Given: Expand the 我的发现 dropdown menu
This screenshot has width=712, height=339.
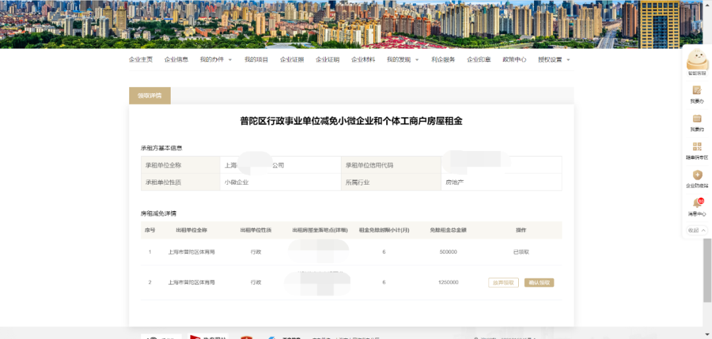Looking at the screenshot, I should pos(403,59).
